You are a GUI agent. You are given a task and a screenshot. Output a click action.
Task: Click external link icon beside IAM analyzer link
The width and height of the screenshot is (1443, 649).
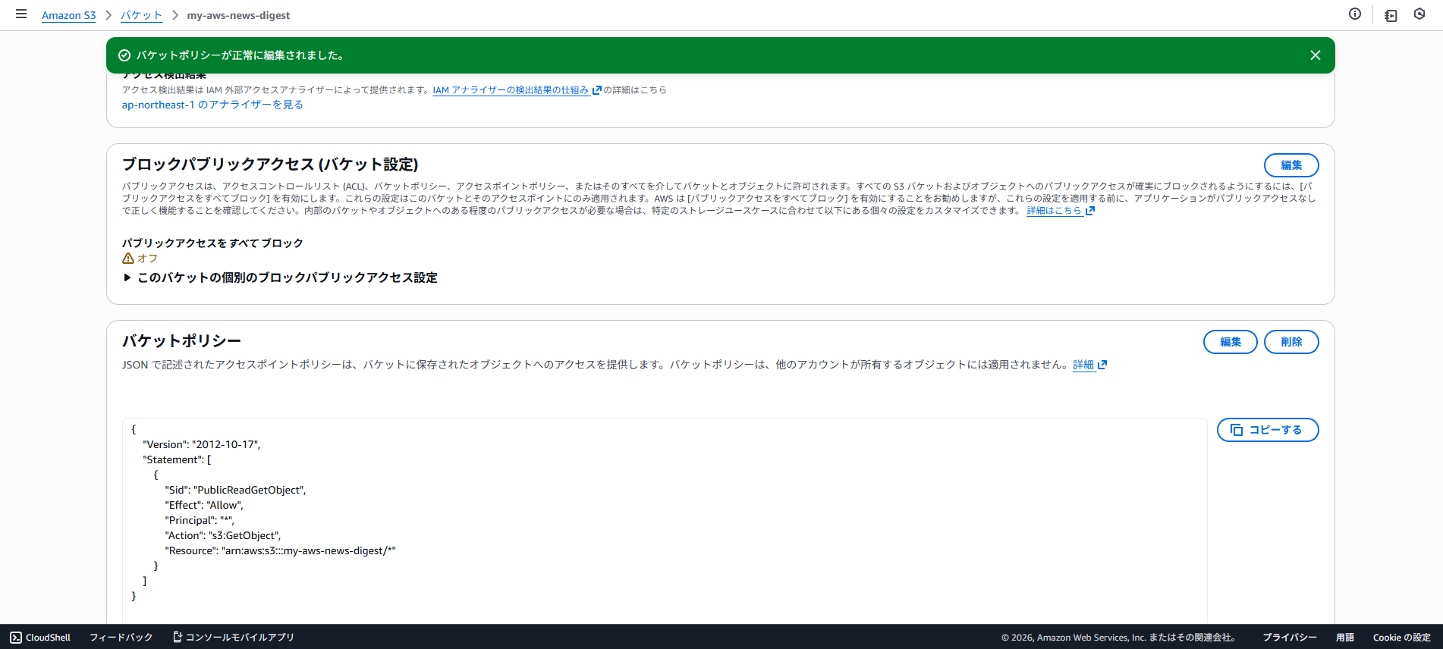pos(597,90)
